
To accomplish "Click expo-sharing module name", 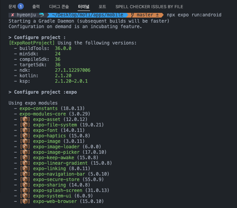I will pos(50,185).
